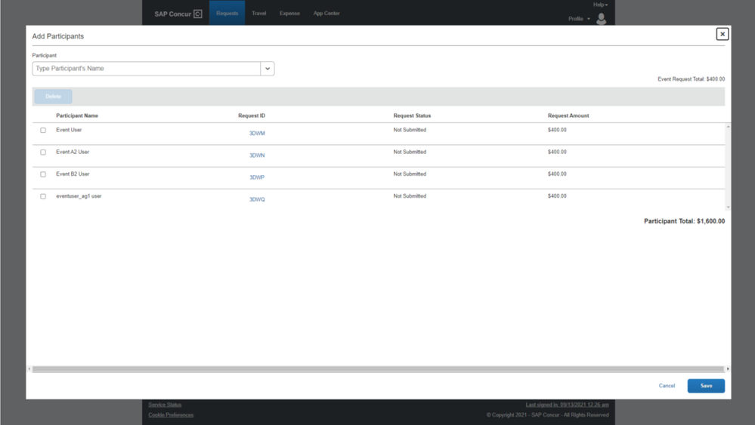Expand the participant name dropdown arrow
The image size is (755, 425).
click(268, 68)
